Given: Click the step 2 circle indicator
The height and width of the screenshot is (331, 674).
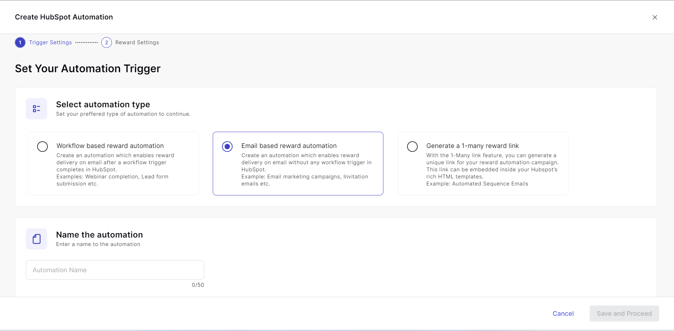Looking at the screenshot, I should coord(107,42).
